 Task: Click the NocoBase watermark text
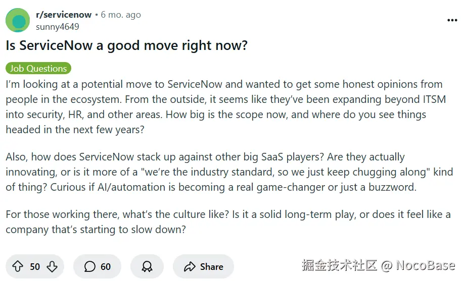coord(425,265)
